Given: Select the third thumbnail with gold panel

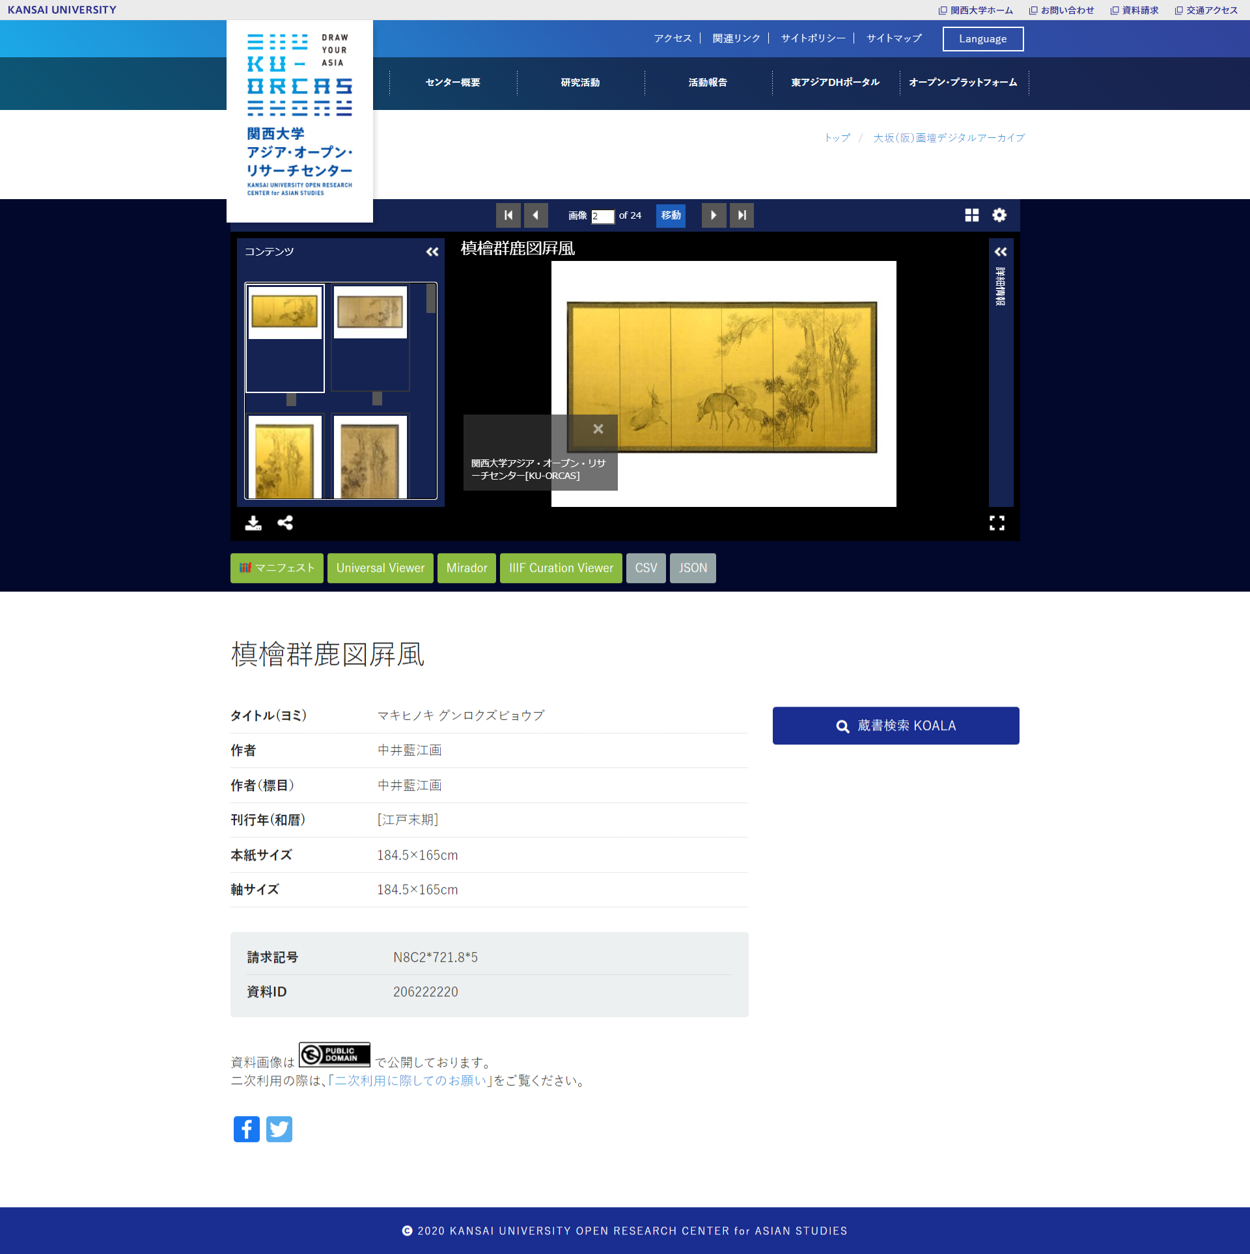Looking at the screenshot, I should coord(285,457).
